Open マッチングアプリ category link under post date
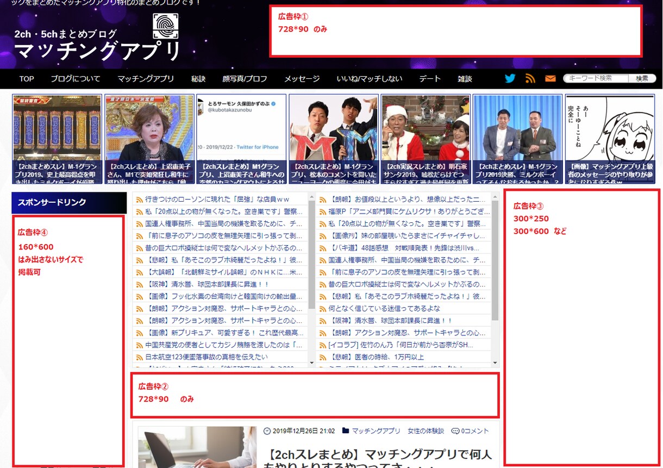 pyautogui.click(x=376, y=431)
